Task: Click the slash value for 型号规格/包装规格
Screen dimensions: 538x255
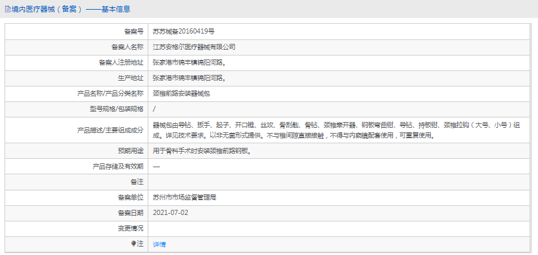Action: (154, 109)
